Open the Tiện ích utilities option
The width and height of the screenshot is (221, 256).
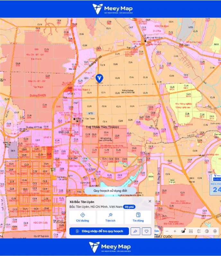[x=110, y=217]
